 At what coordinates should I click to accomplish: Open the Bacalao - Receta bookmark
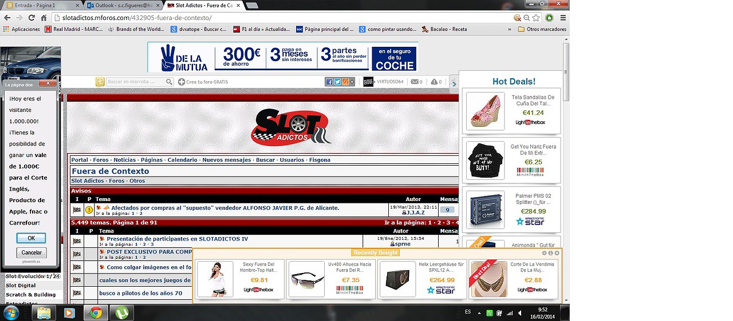(x=444, y=29)
